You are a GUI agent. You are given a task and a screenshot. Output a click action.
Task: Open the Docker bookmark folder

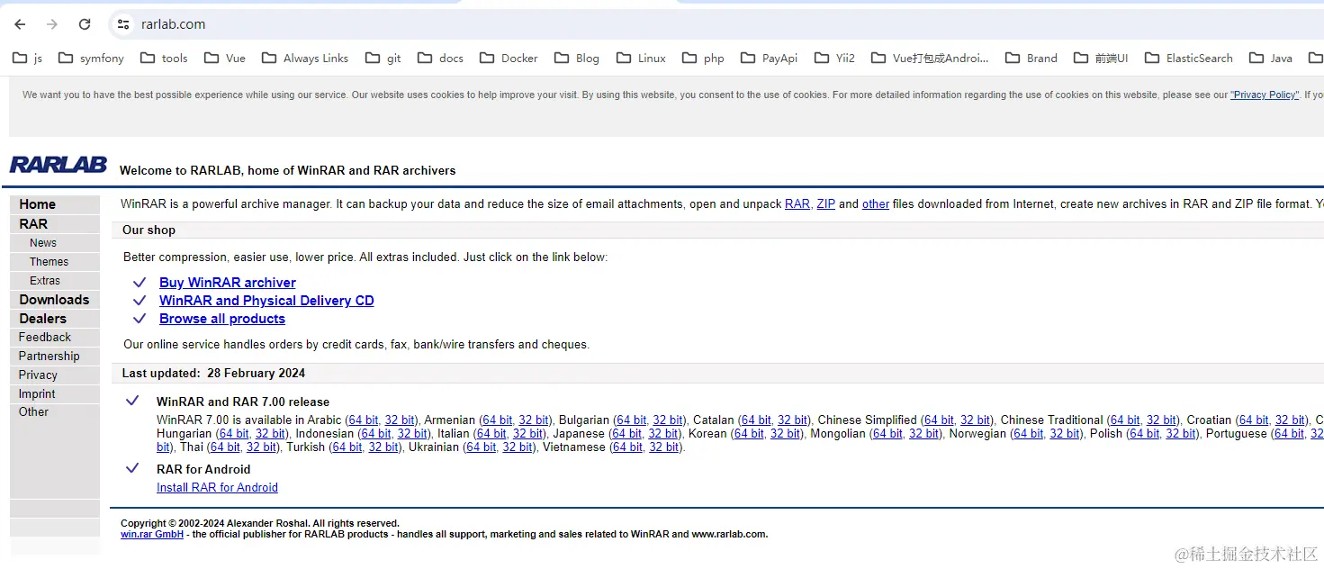click(x=509, y=58)
